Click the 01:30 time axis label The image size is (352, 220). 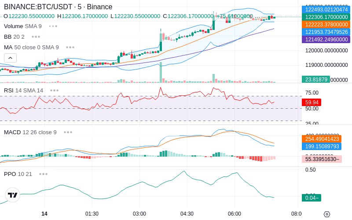coord(92,214)
